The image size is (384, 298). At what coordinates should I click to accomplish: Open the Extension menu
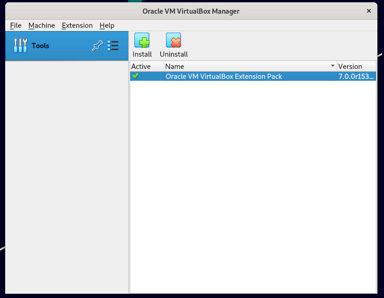pyautogui.click(x=77, y=25)
